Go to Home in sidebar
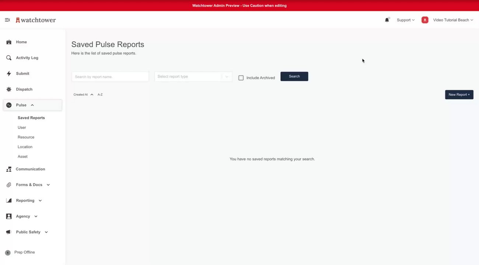479x265 pixels. 21,42
